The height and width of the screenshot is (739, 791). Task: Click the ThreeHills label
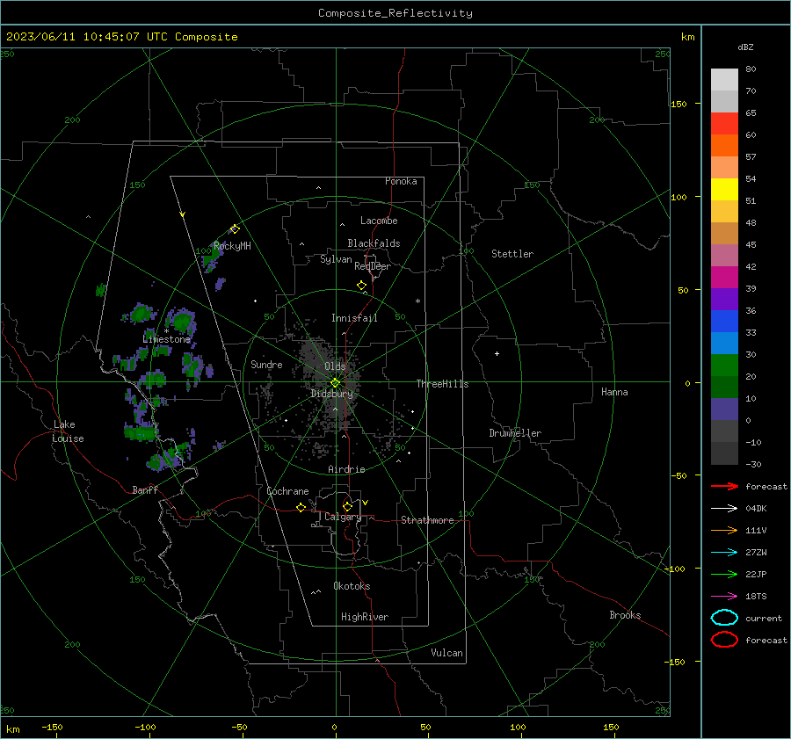442,384
